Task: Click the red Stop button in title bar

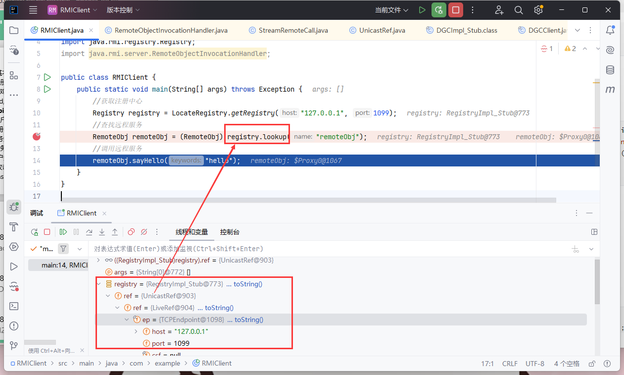Action: pyautogui.click(x=456, y=10)
